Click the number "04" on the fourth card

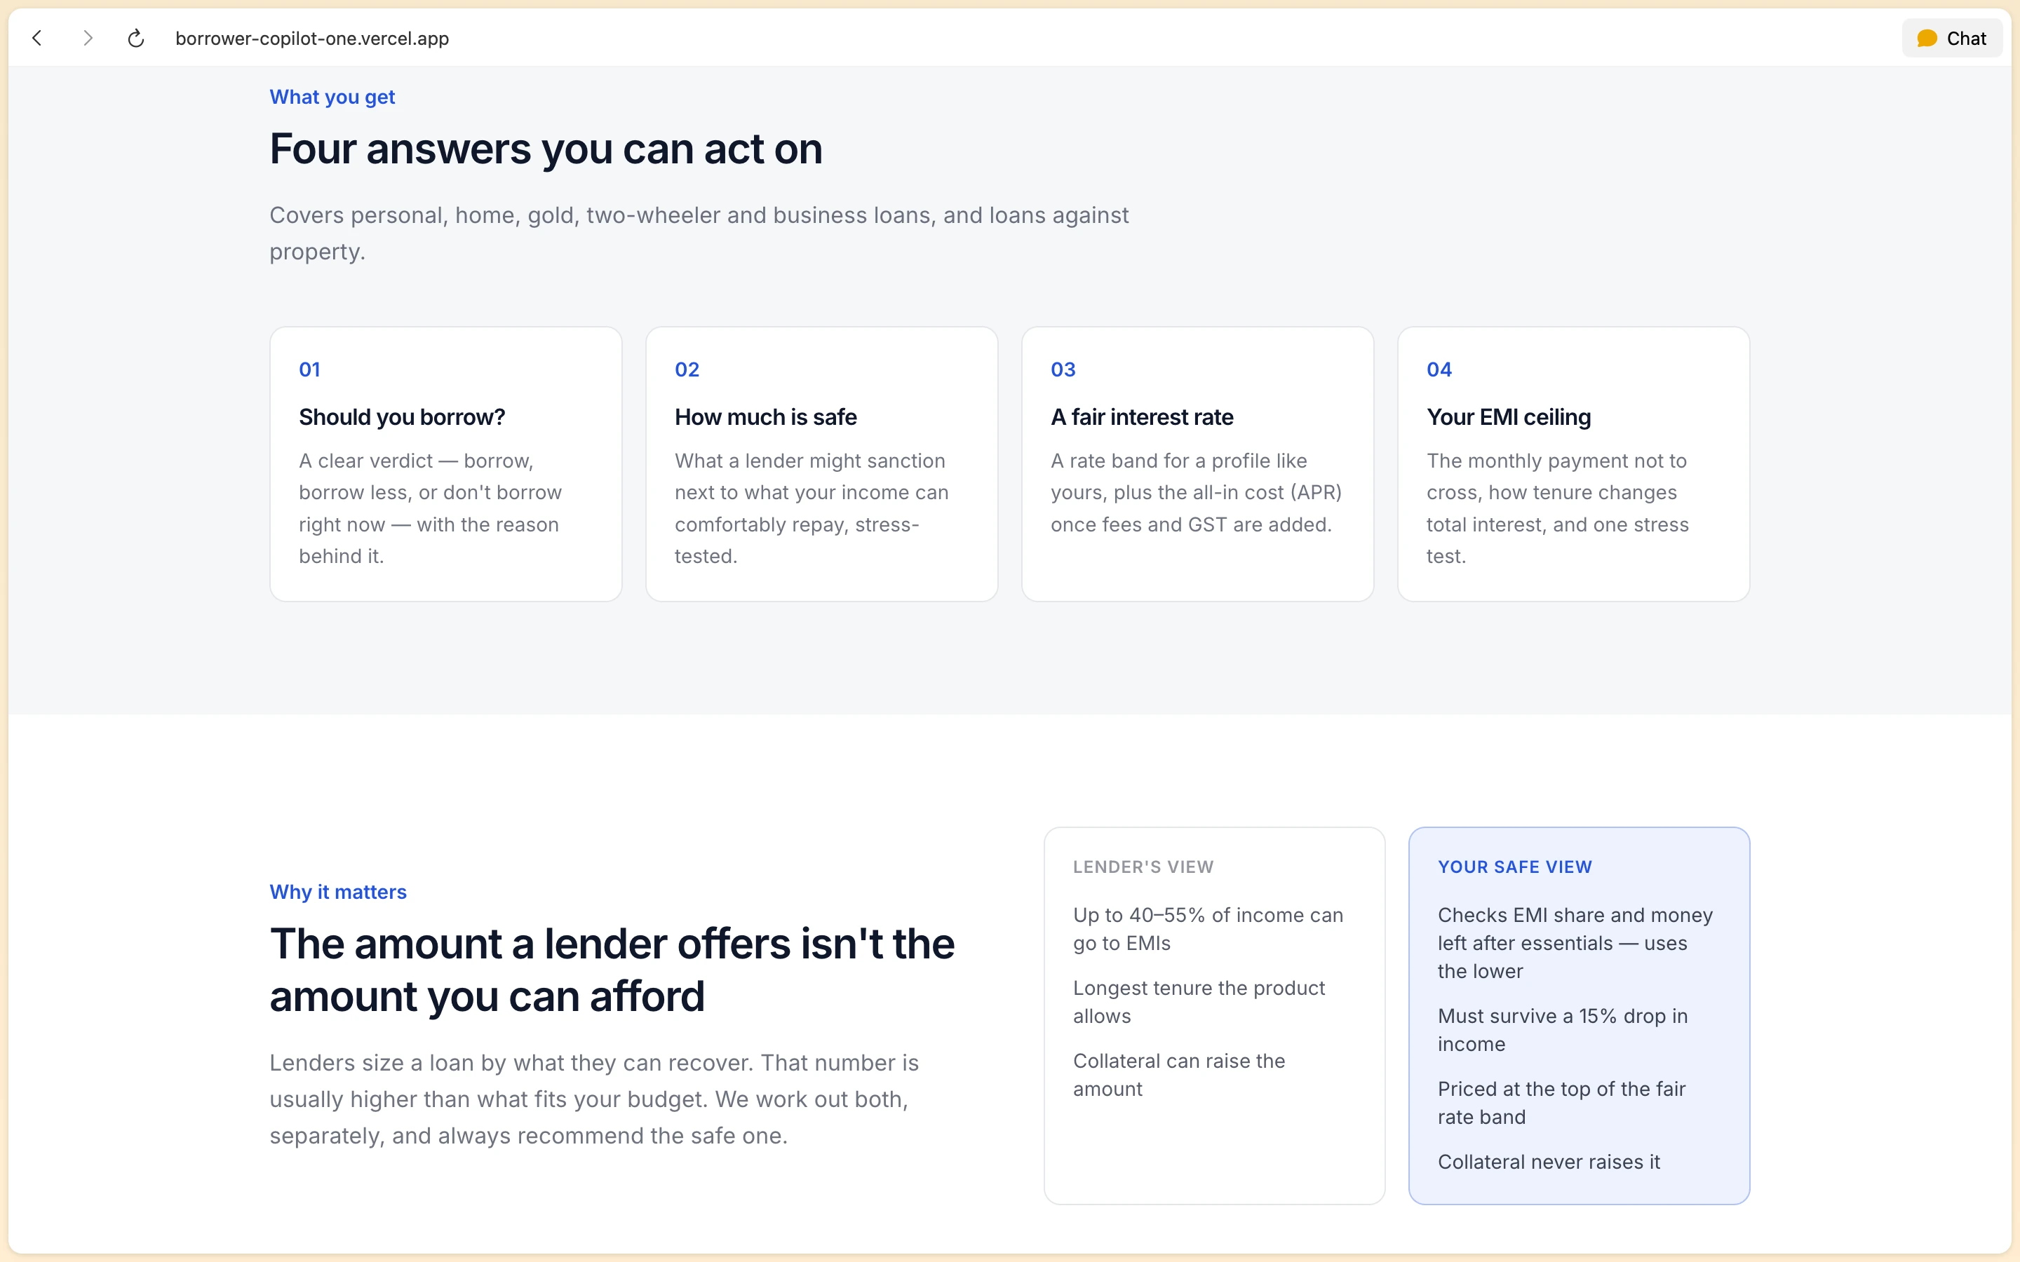[1439, 369]
